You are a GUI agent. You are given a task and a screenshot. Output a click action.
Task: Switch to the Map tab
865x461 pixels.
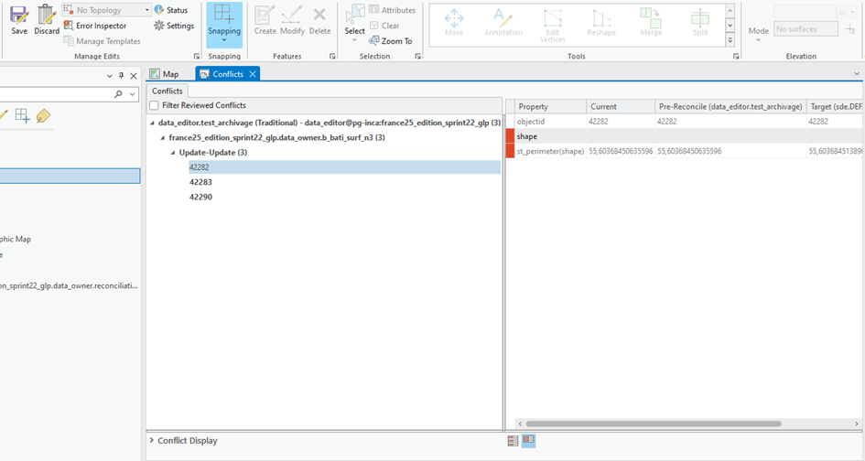165,74
